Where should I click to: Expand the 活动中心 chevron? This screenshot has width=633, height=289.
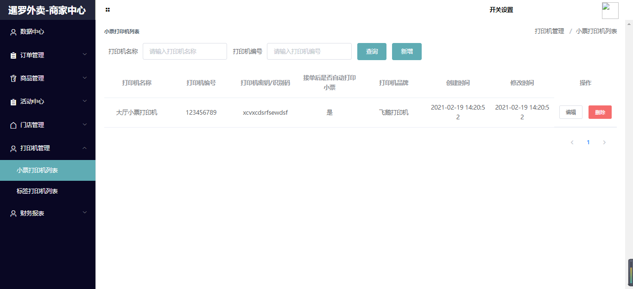(85, 101)
